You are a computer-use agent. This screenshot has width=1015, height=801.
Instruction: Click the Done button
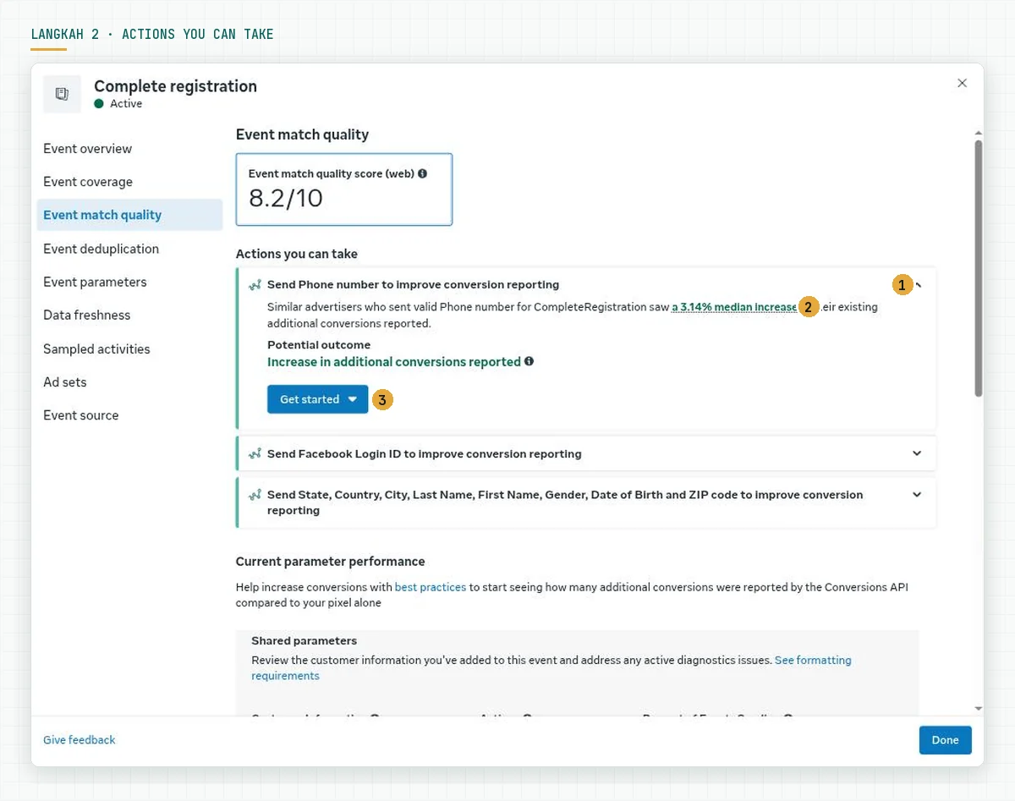tap(945, 740)
